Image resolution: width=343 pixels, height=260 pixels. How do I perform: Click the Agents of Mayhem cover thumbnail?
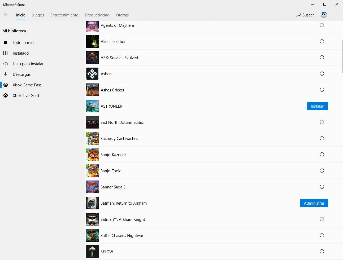pos(92,26)
